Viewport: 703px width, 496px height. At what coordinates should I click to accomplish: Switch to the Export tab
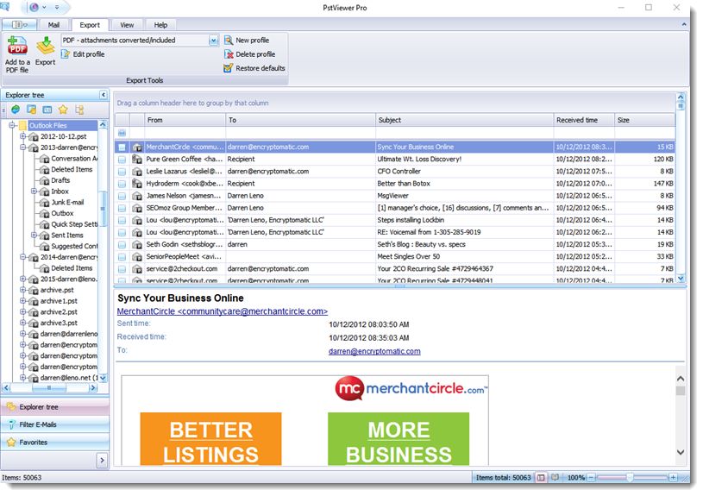(x=90, y=25)
